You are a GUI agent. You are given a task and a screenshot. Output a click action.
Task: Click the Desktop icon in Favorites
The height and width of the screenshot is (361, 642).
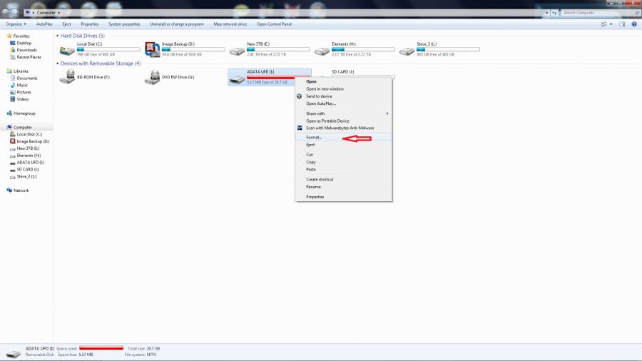tap(13, 43)
